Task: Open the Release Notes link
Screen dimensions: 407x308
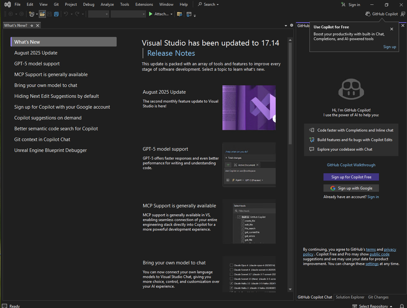Action: coord(171,53)
